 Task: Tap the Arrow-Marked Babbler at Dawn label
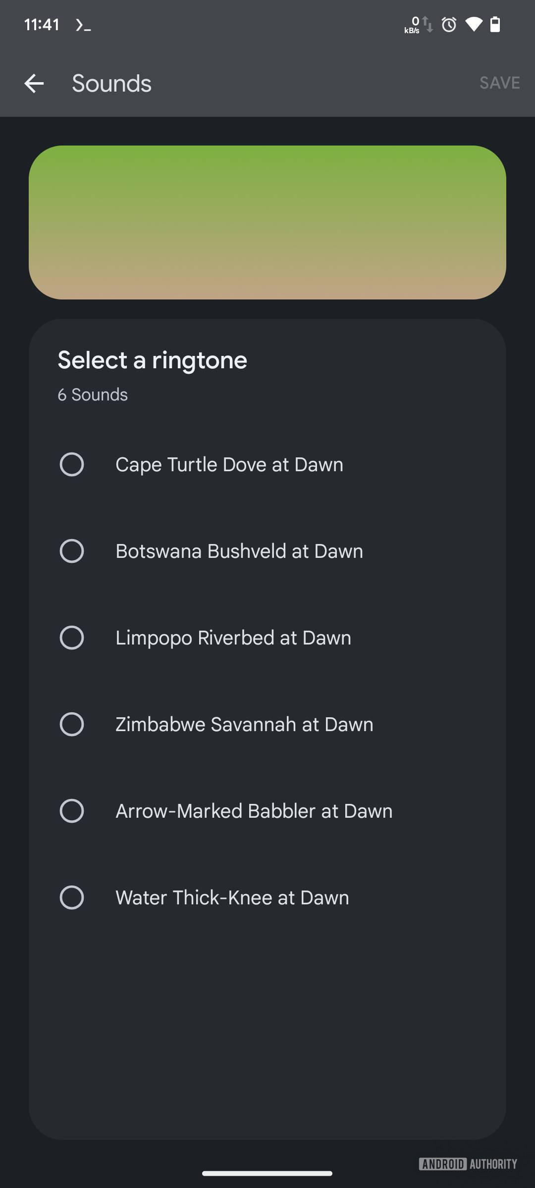(254, 811)
